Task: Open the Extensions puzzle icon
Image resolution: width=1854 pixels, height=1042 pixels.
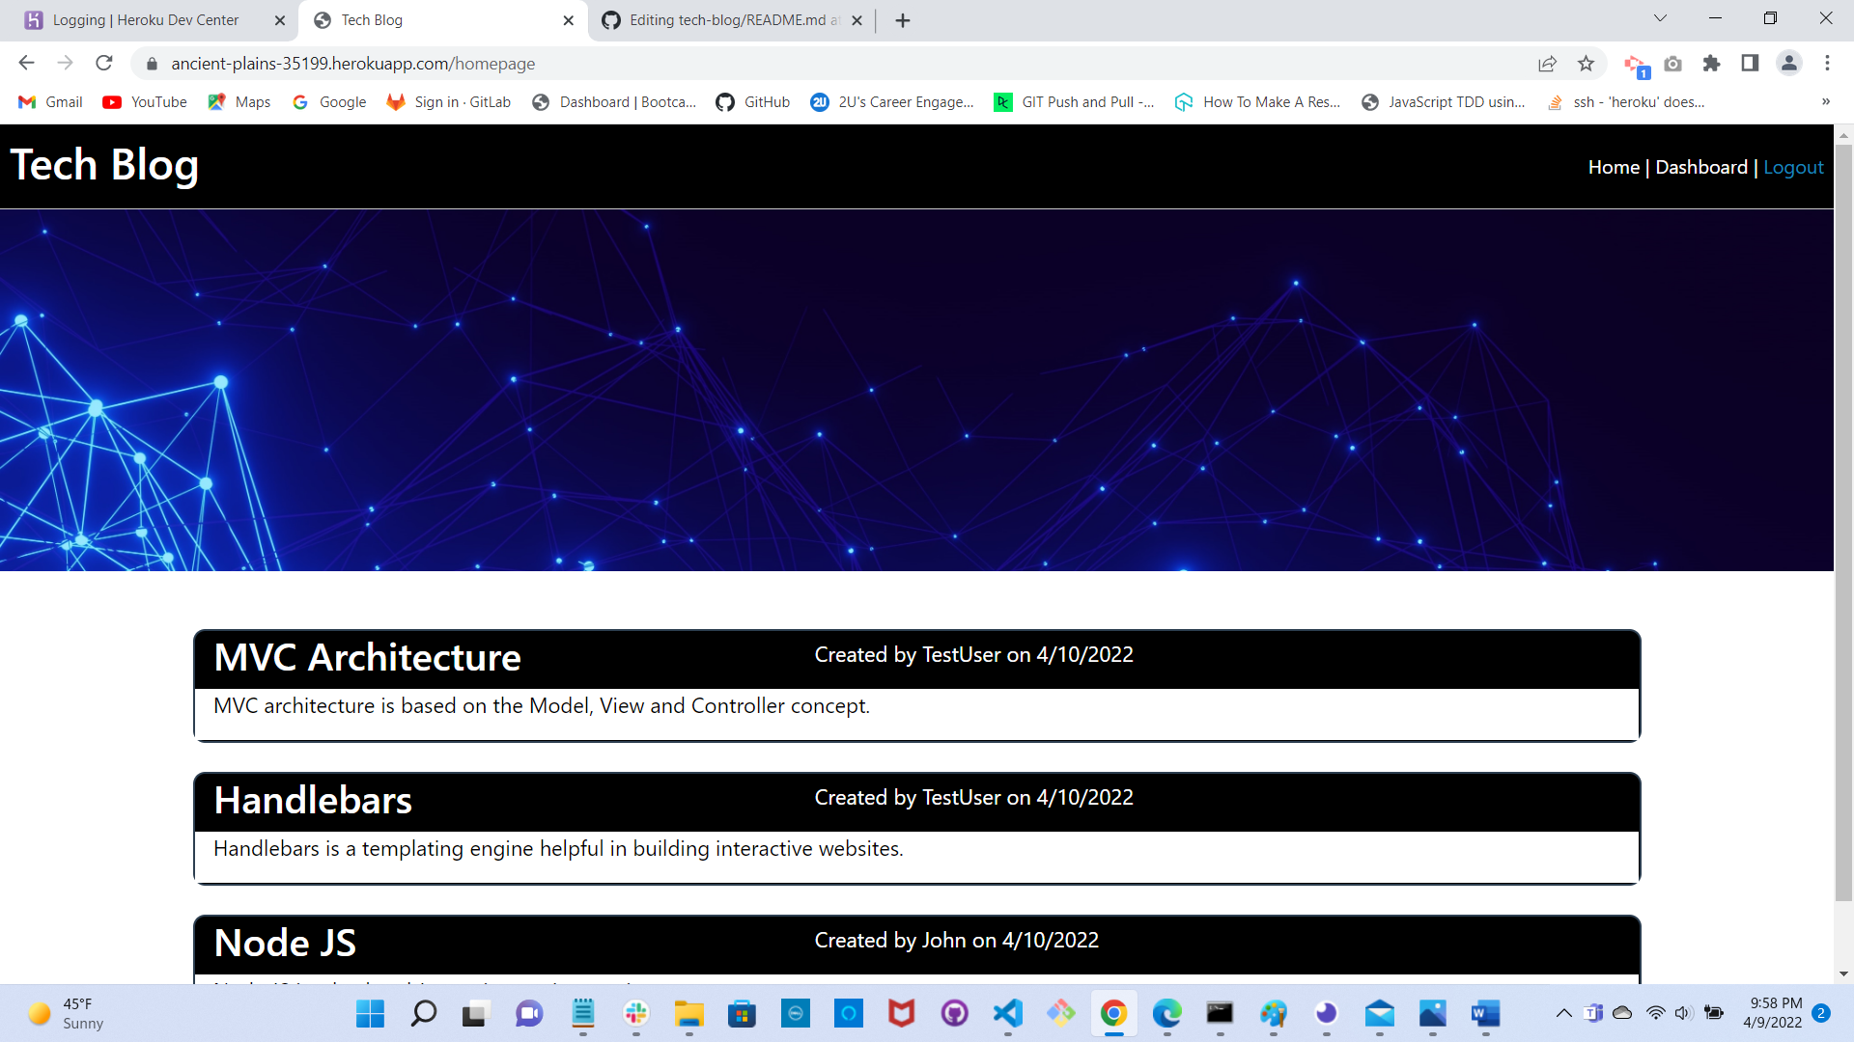Action: click(1711, 63)
